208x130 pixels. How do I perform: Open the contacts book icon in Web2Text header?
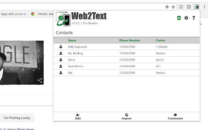tap(179, 18)
